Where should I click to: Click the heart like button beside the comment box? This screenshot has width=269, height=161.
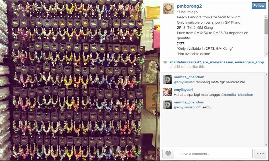[x=168, y=154]
